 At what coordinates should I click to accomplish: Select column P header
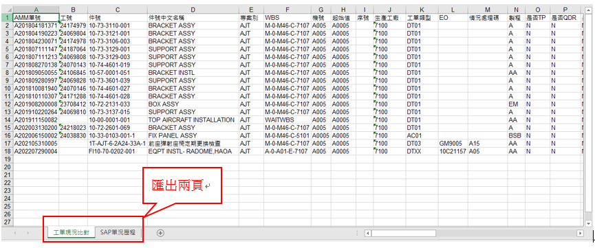[565, 10]
